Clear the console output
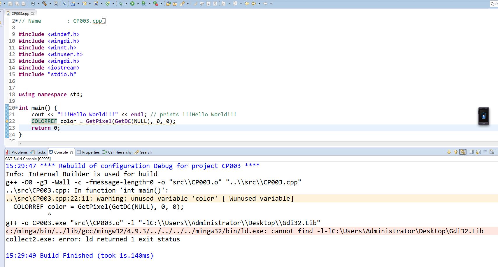 492,152
